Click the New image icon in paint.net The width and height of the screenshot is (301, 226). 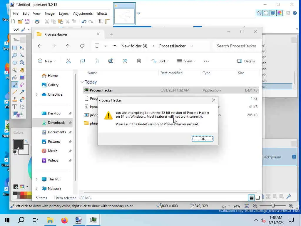(13, 21)
